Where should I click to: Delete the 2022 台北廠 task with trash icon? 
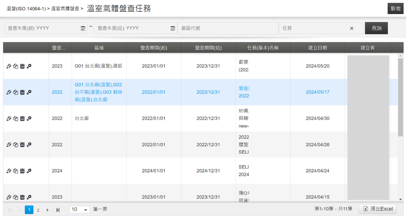(x=22, y=118)
